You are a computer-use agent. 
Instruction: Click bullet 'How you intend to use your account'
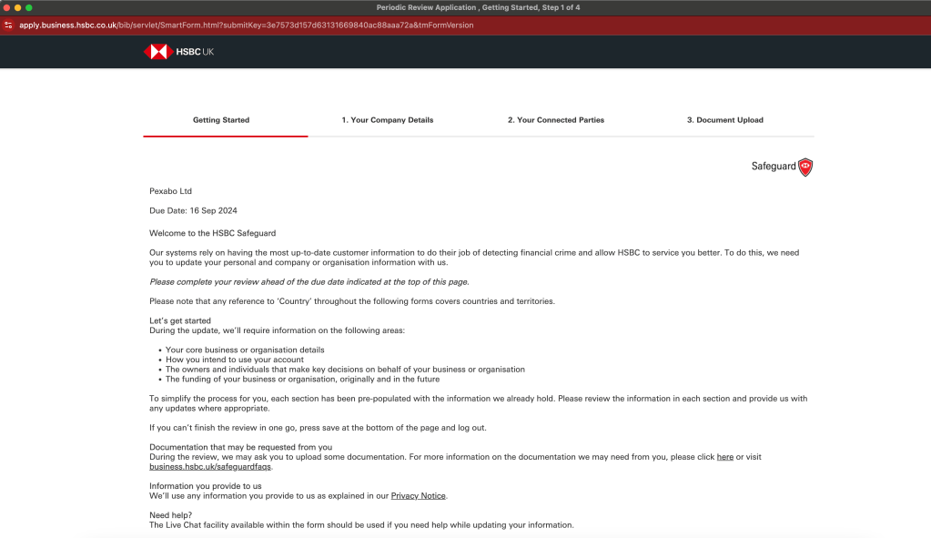point(235,360)
